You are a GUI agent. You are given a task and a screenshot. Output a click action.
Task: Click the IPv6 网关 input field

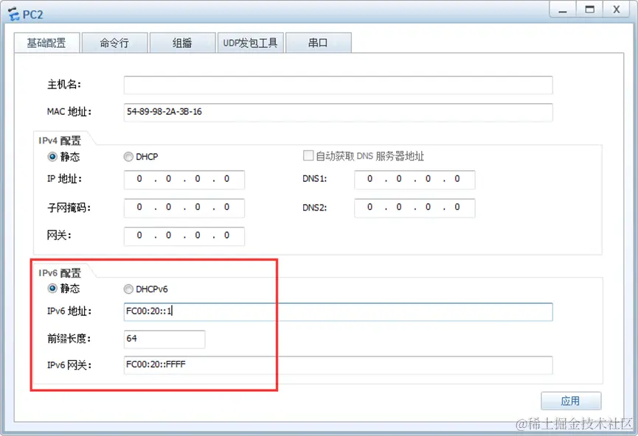(338, 365)
